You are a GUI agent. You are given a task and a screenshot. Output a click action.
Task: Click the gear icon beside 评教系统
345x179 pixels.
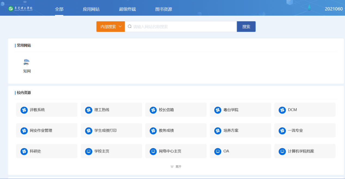(24, 110)
